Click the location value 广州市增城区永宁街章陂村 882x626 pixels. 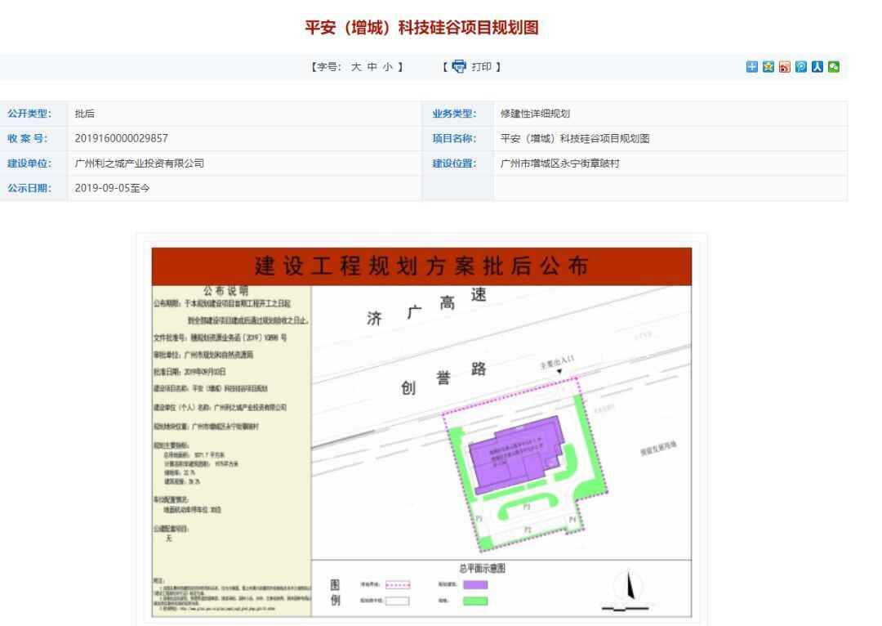[x=559, y=163]
